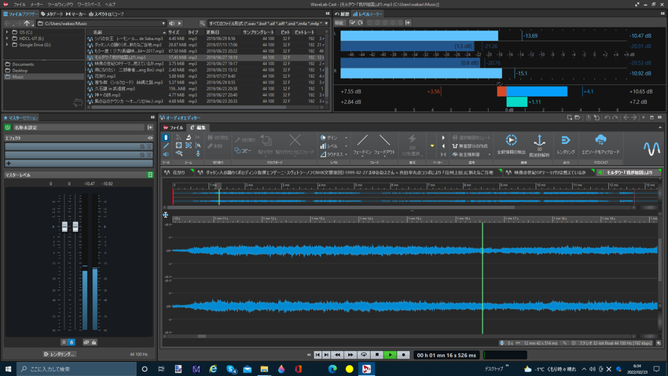Select the Music folder in favorites list
The width and height of the screenshot is (668, 376).
pyautogui.click(x=44, y=77)
